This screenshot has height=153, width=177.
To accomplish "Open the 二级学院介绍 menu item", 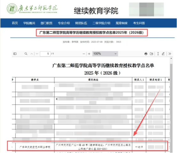I will (101, 23).
